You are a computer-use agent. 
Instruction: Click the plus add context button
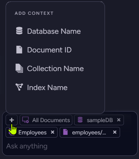pos(12,120)
